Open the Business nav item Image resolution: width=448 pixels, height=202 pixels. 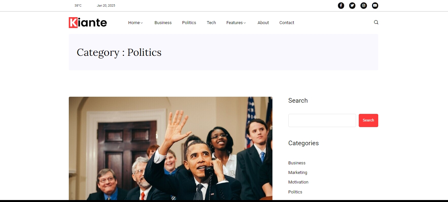(x=163, y=23)
